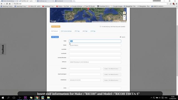Click into the LensMake field

(x=95, y=49)
